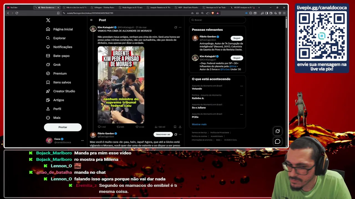Switch to the VECERT Analyzer tab
Image resolution: width=355 pixels, height=199 pixels.
(x=242, y=7)
